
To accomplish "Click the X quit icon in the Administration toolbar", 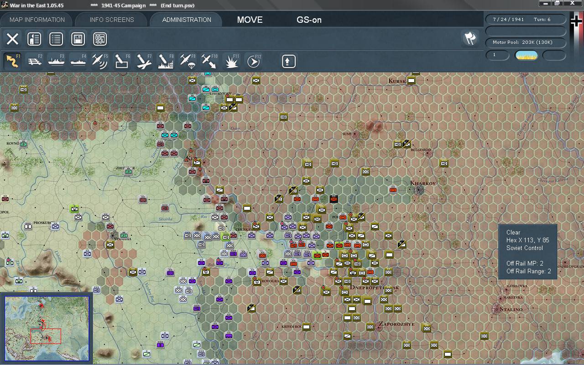I will click(12, 39).
